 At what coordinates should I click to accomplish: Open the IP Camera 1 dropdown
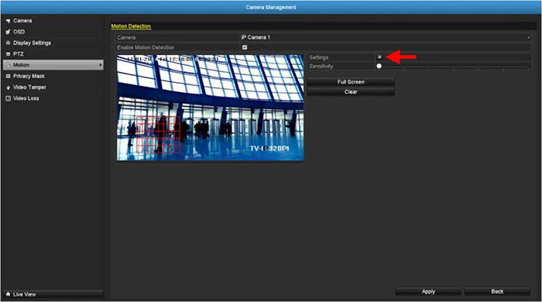386,37
